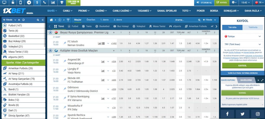Click the Oturum Aç login button
Screen dimensions: 265x119
[x=204, y=3]
